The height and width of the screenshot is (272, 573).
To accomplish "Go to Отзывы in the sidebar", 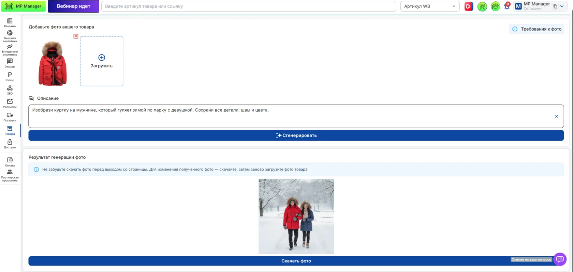I will click(x=10, y=63).
